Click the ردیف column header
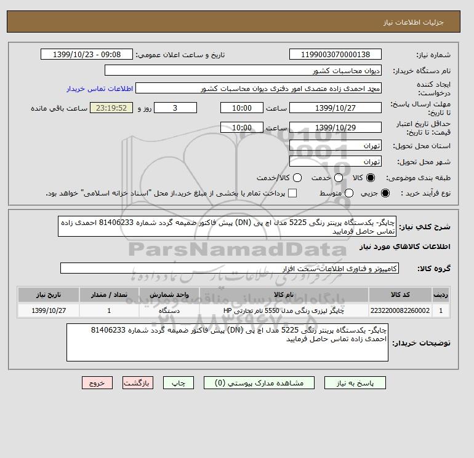The image size is (474, 458). 441,294
